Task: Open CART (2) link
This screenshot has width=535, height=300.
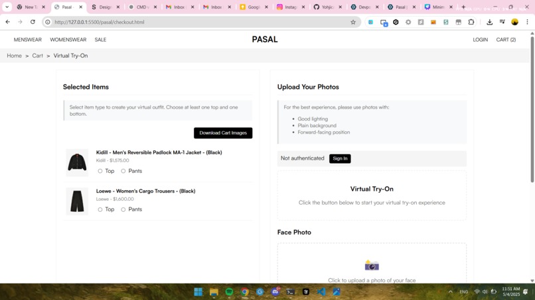Action: click(506, 40)
